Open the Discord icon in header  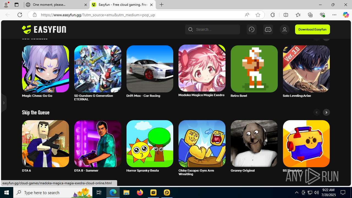[268, 29]
